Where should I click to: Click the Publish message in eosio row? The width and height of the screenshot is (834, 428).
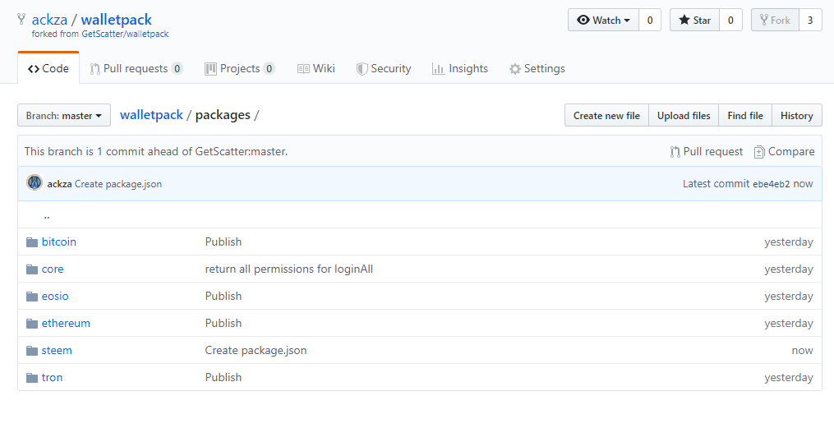(x=223, y=296)
